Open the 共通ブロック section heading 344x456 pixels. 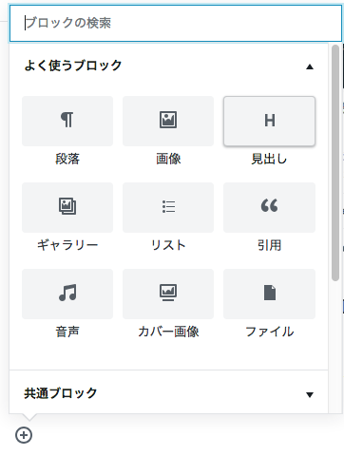coord(168,393)
